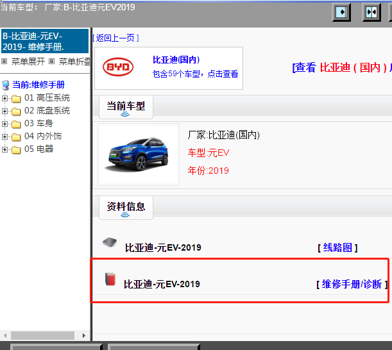The width and height of the screenshot is (392, 350).
Task: Click the folder icon for 02 底盘系统
Action: (x=16, y=112)
